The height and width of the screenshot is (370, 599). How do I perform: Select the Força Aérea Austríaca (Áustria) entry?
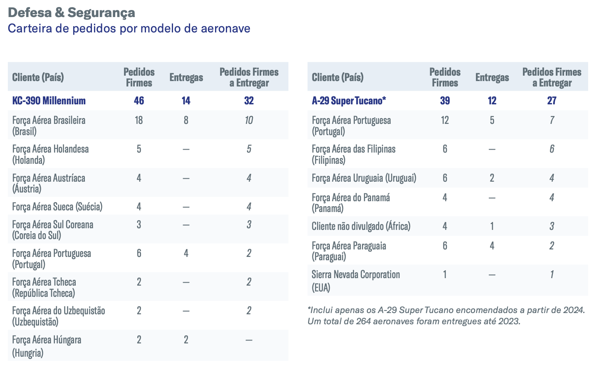click(x=49, y=183)
